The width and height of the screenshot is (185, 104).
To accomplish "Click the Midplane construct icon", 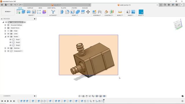I will (112, 12).
